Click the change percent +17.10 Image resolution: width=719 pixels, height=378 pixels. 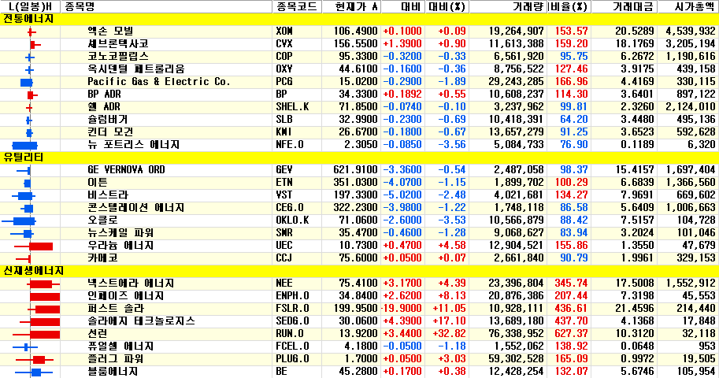pos(449,321)
